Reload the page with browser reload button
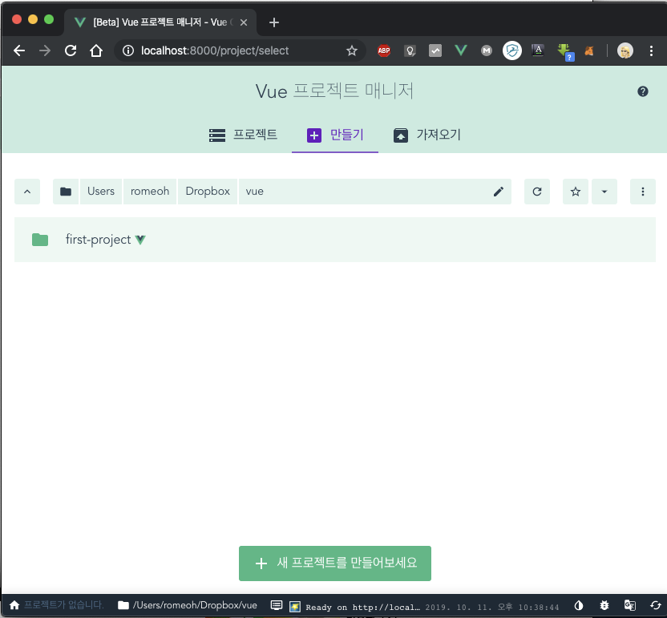This screenshot has height=618, width=667. pyautogui.click(x=71, y=50)
